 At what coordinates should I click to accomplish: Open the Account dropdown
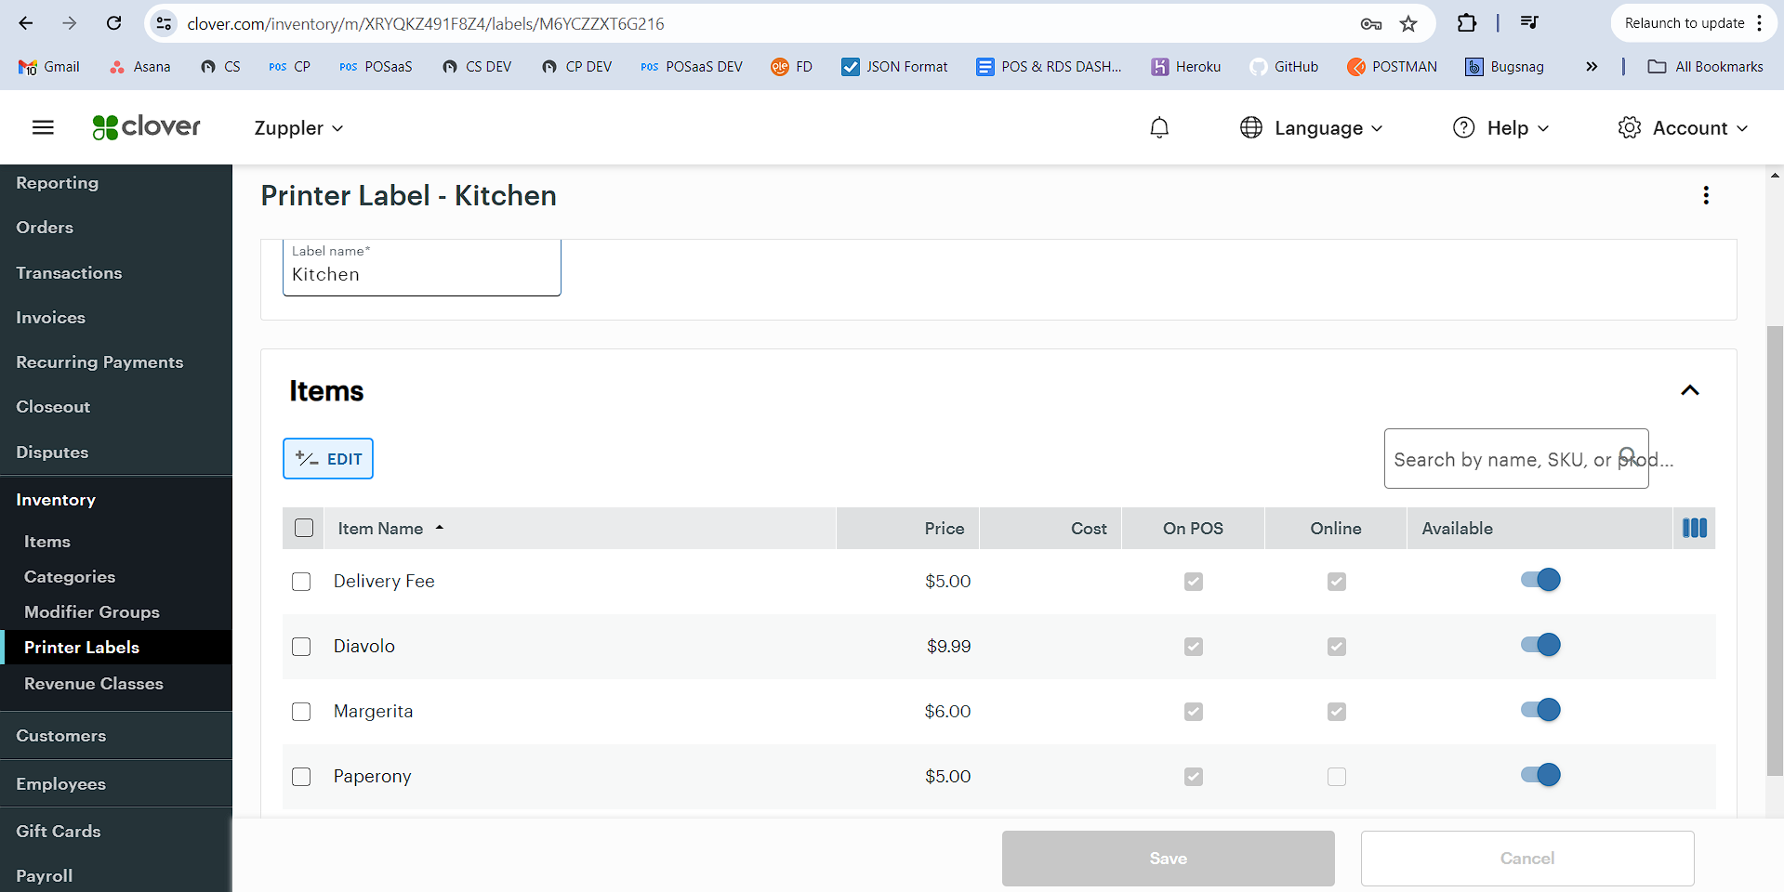point(1683,128)
